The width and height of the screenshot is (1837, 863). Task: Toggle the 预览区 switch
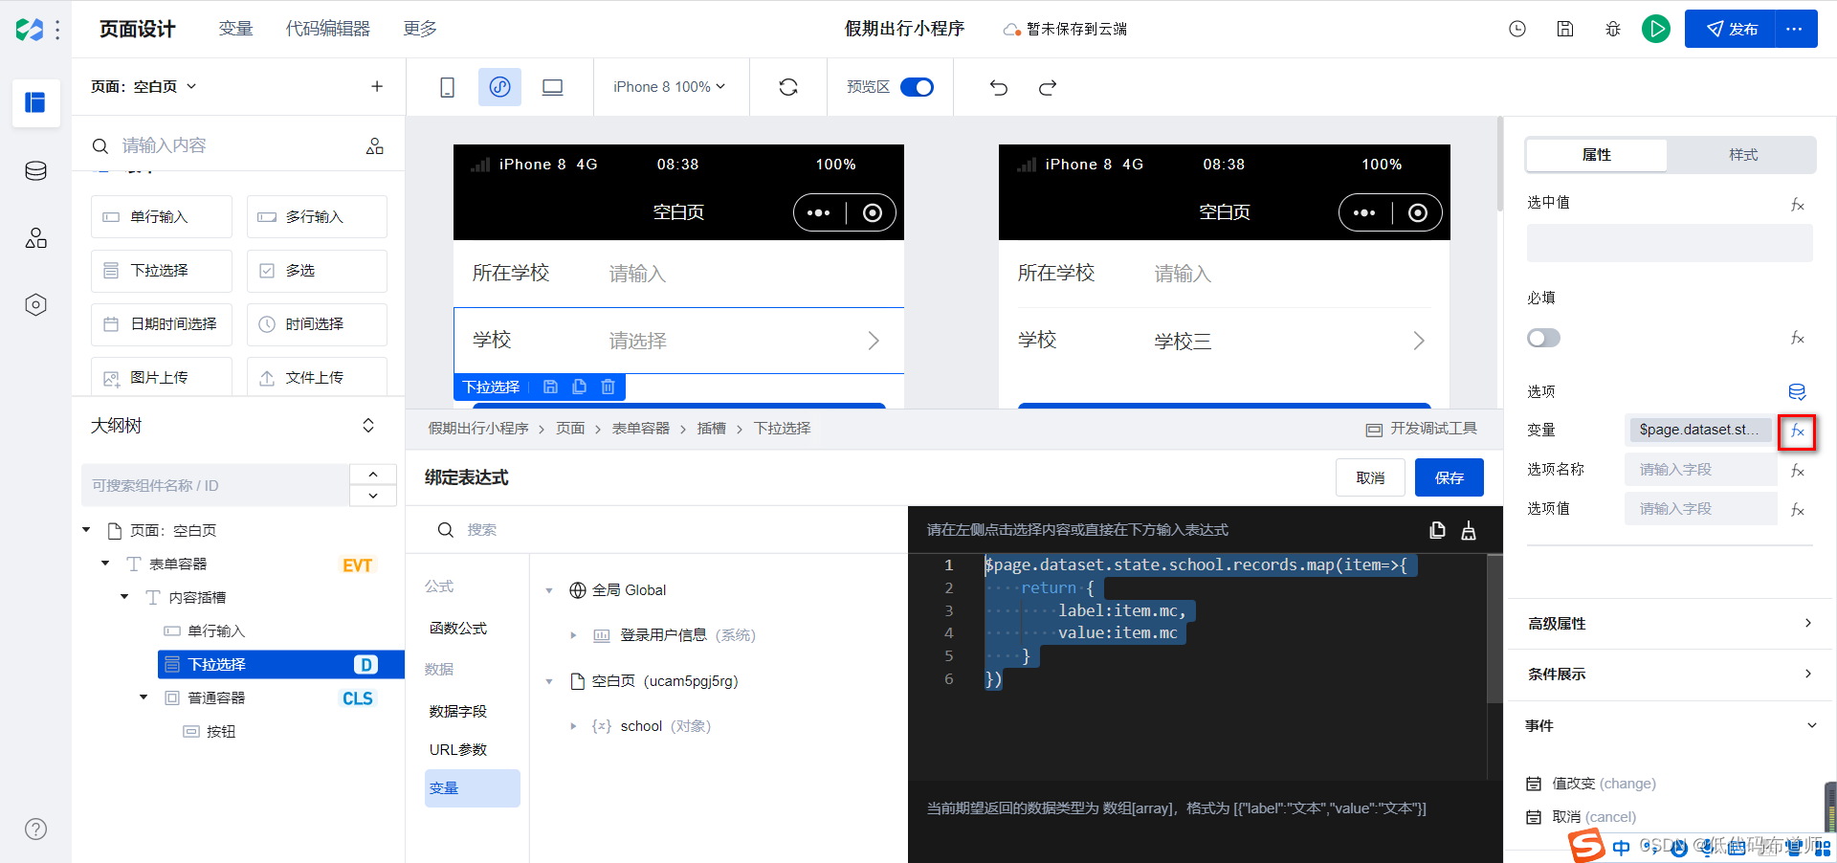click(917, 87)
